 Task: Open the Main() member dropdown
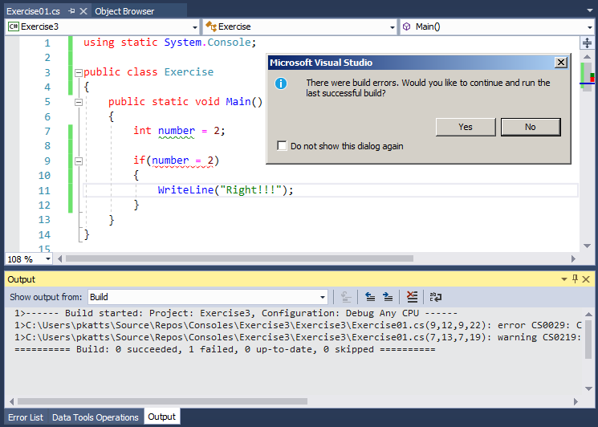coord(590,27)
